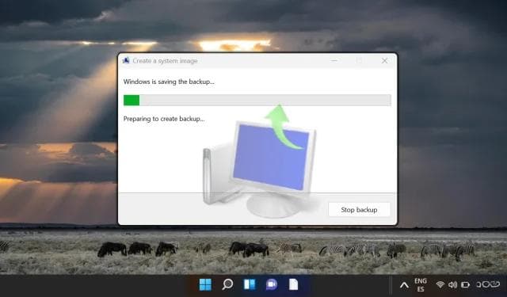The height and width of the screenshot is (297, 507).
Task: Check the battery status icon
Action: pos(465,284)
